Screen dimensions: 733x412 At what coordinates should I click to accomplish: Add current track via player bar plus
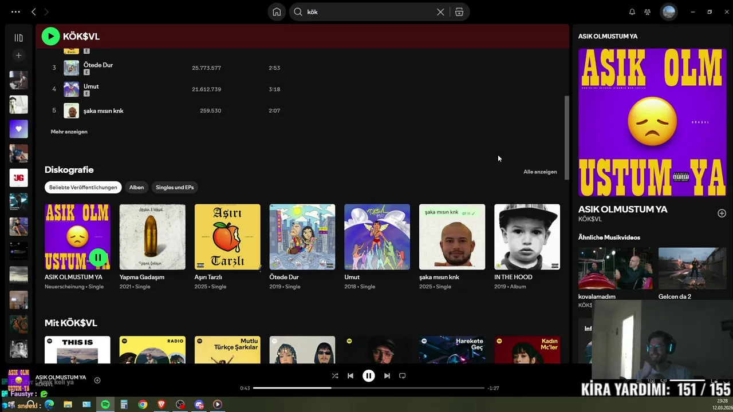tap(97, 380)
